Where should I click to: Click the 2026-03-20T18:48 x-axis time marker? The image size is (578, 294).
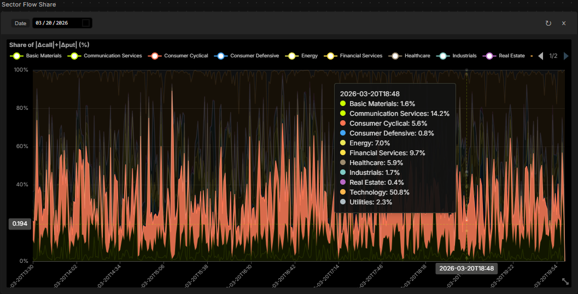click(466, 268)
